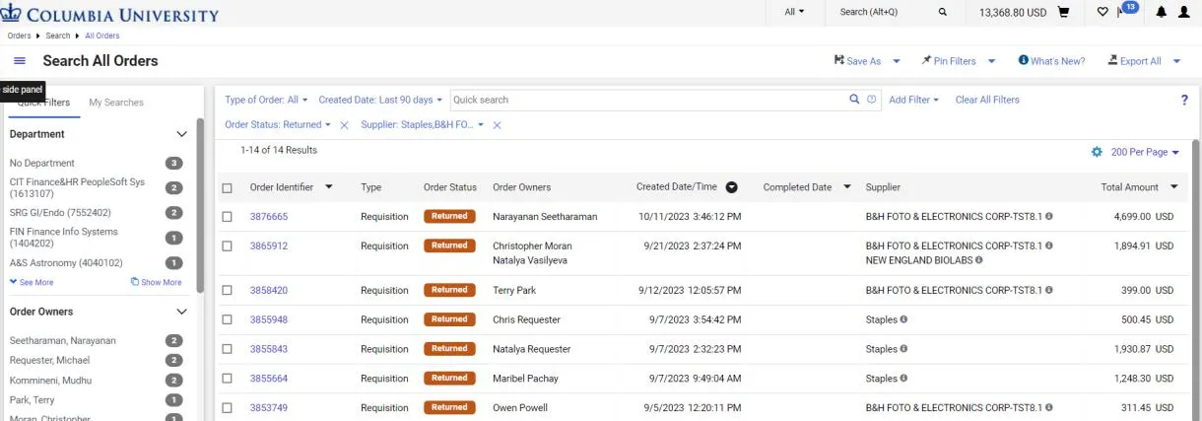Open Order Identifier column sort dropdown
The width and height of the screenshot is (1202, 421).
329,187
